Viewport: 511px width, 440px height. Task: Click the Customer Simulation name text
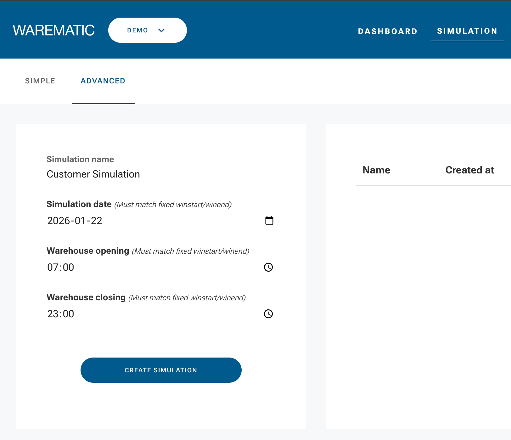click(x=93, y=174)
